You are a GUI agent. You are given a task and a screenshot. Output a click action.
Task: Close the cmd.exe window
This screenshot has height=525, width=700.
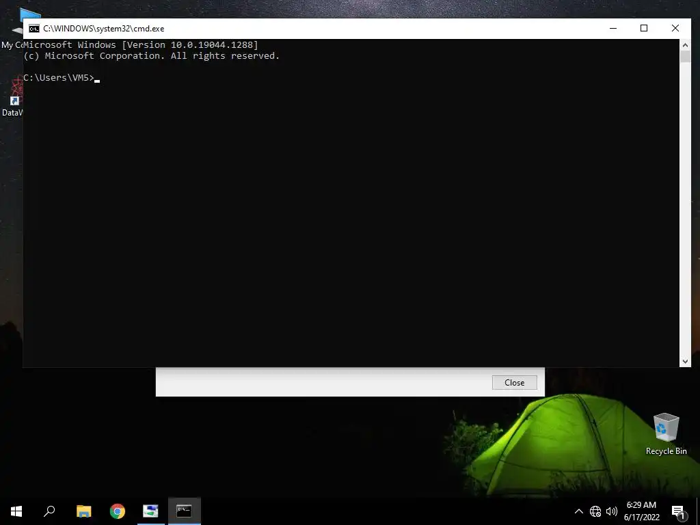tap(675, 28)
